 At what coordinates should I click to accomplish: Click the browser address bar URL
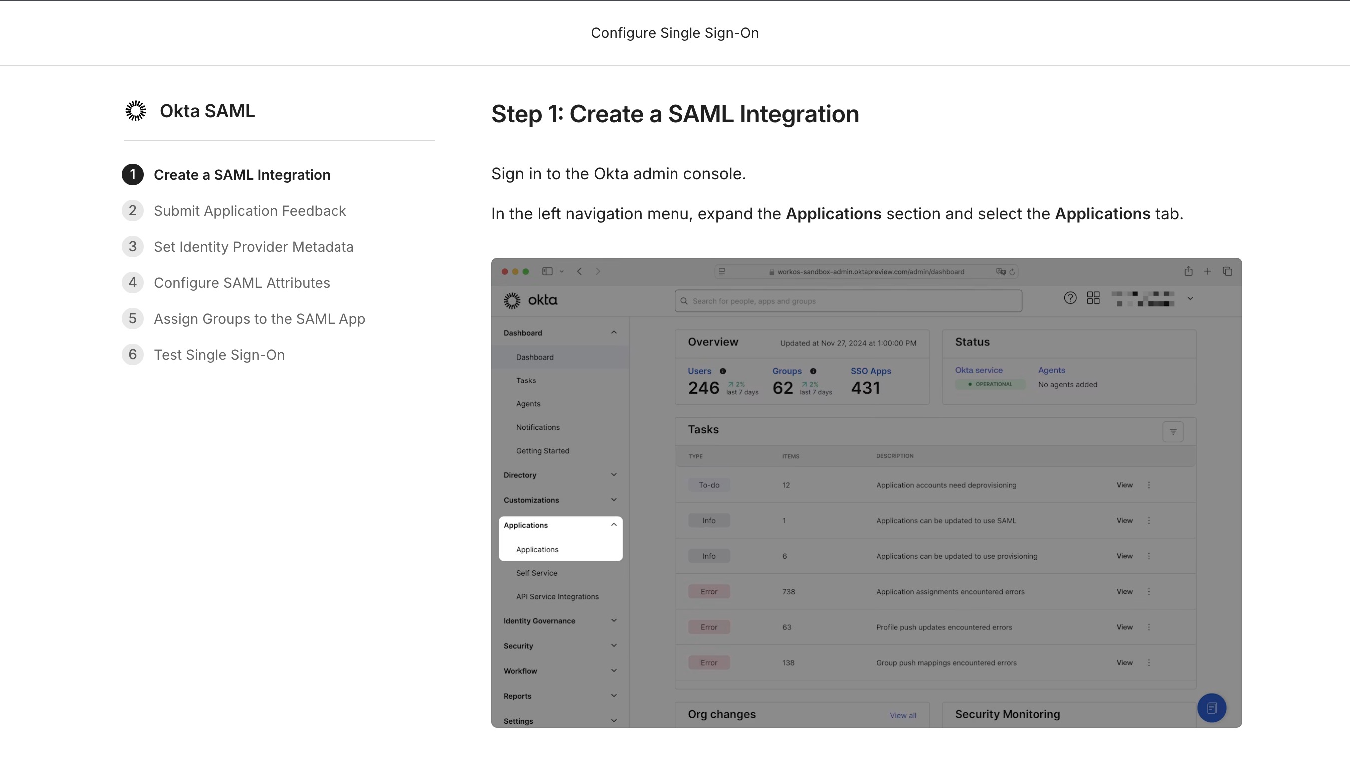click(x=871, y=272)
